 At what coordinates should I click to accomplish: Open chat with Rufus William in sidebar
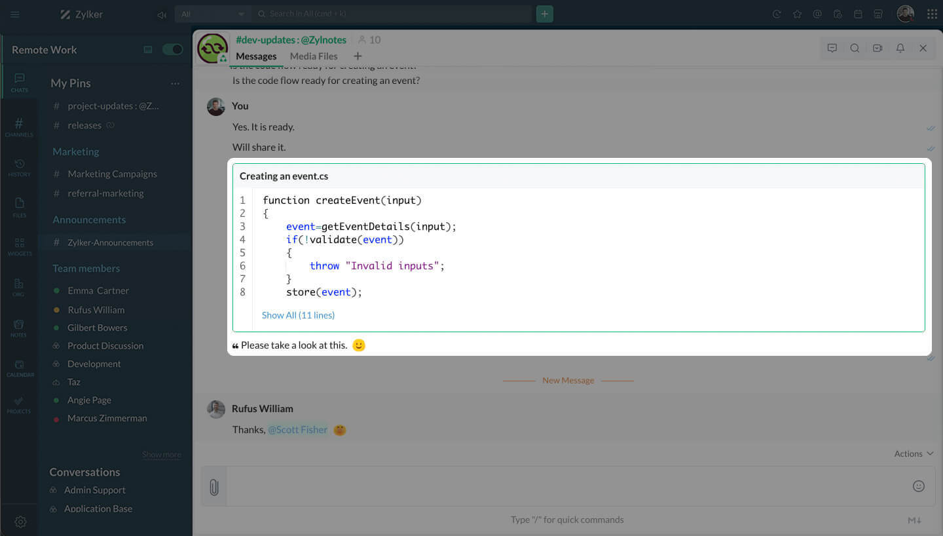[96, 310]
